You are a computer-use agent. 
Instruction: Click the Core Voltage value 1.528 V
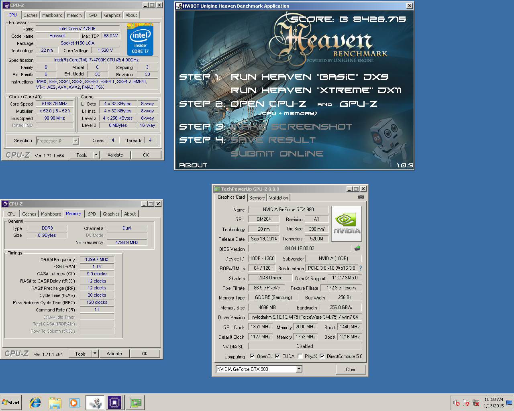[x=105, y=50]
